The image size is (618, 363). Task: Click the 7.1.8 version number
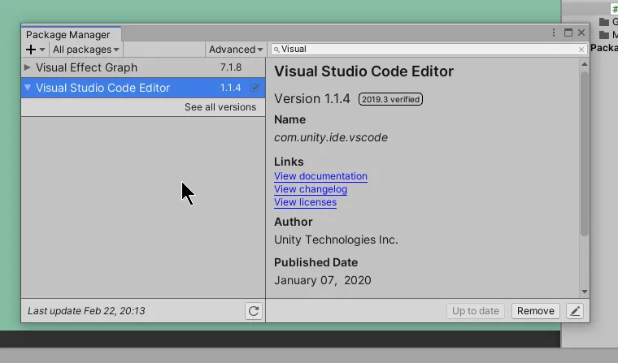pyautogui.click(x=231, y=67)
